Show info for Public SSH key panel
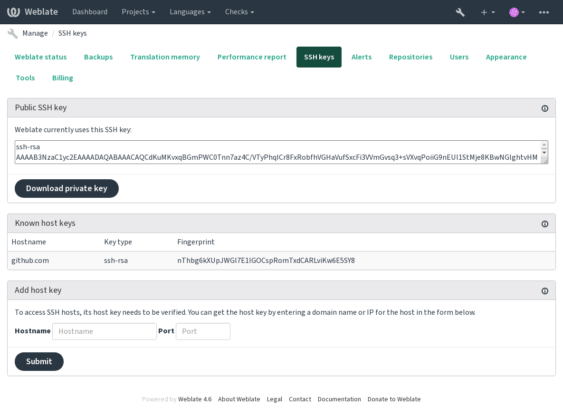The width and height of the screenshot is (563, 417). click(544, 108)
